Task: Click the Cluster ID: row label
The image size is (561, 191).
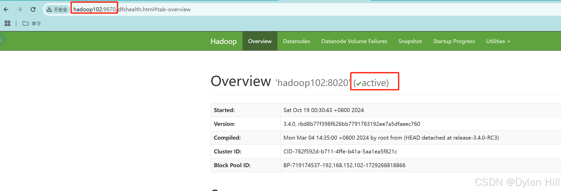Action: tap(228, 151)
